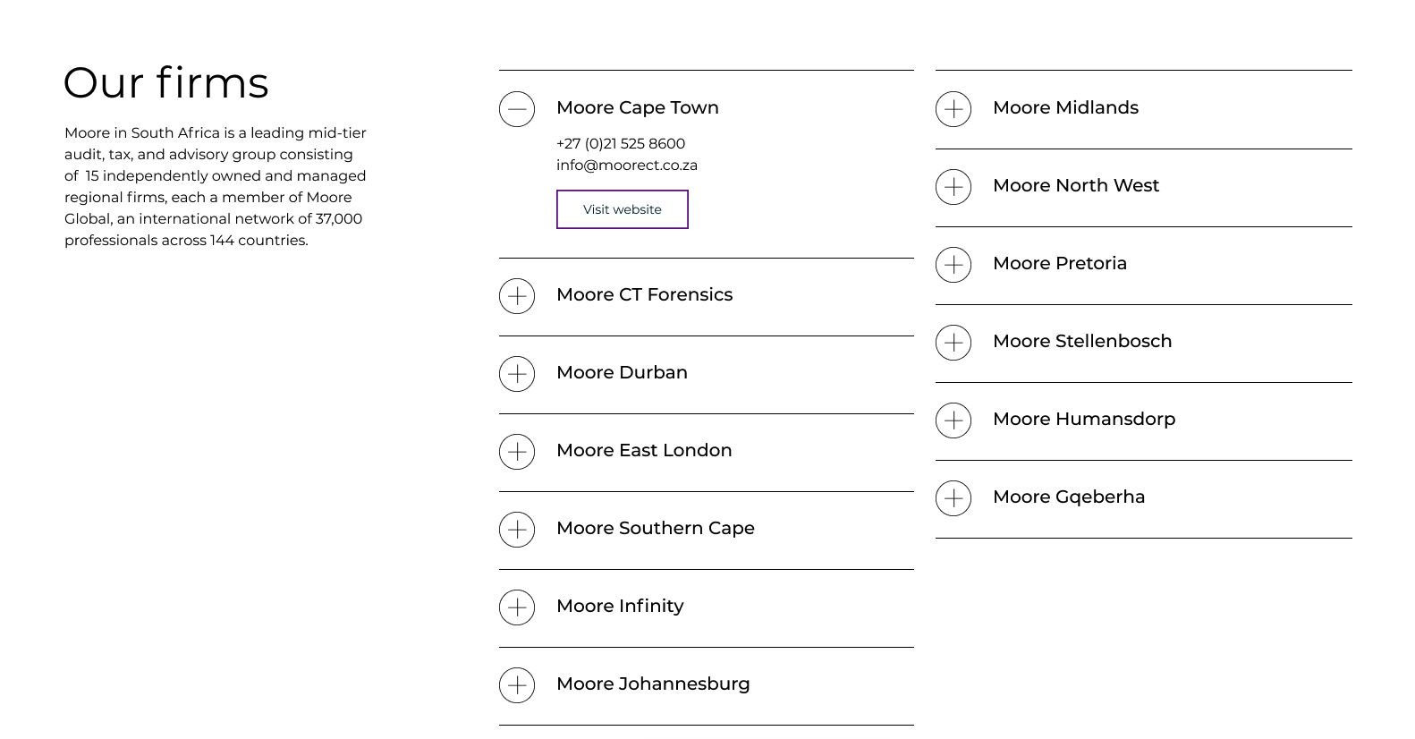Collapse Moore Cape Town with minus icon
1415x739 pixels.
point(517,109)
